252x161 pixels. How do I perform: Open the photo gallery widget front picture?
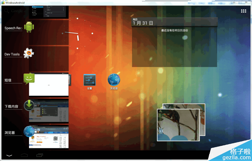point(178,125)
